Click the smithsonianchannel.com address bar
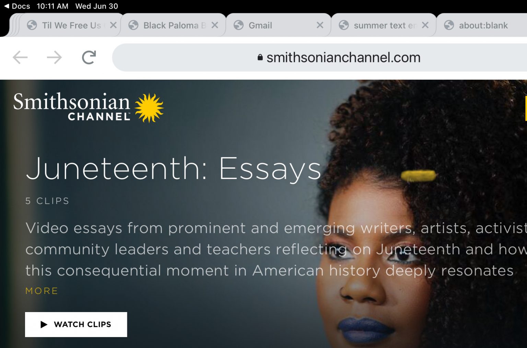Viewport: 527px width, 348px height. click(320, 57)
